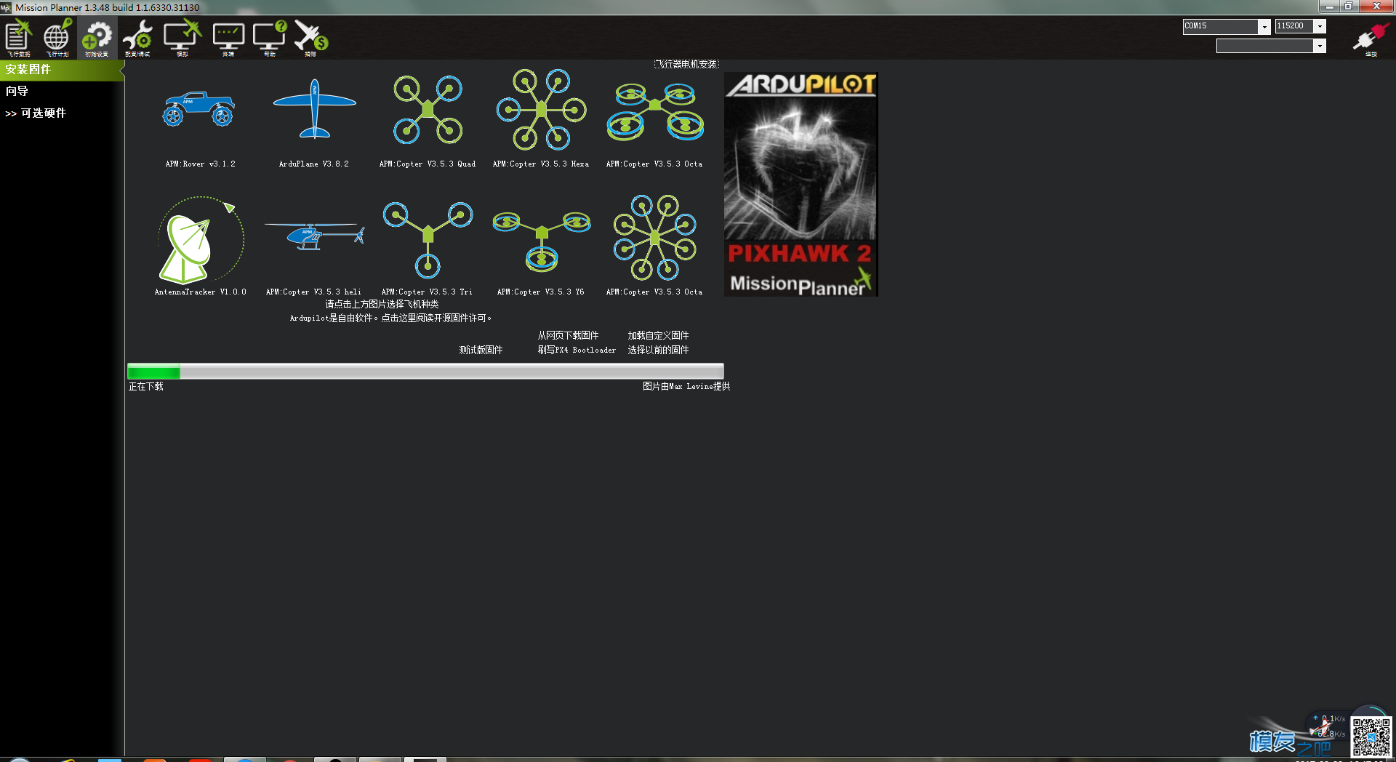Screen dimensions: 1396x762
Task: Choose the top-row Octa X8 coaxial icon
Action: pos(654,111)
